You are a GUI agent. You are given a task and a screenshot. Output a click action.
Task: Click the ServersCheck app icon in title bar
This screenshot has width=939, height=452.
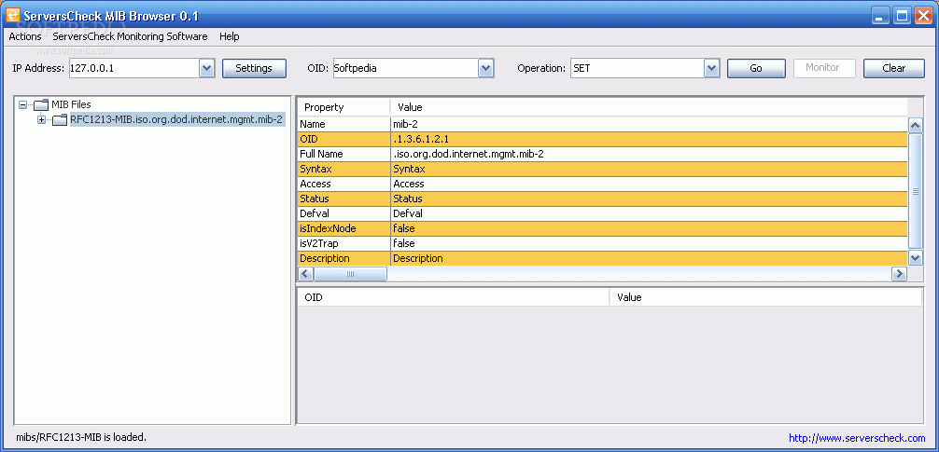click(12, 14)
